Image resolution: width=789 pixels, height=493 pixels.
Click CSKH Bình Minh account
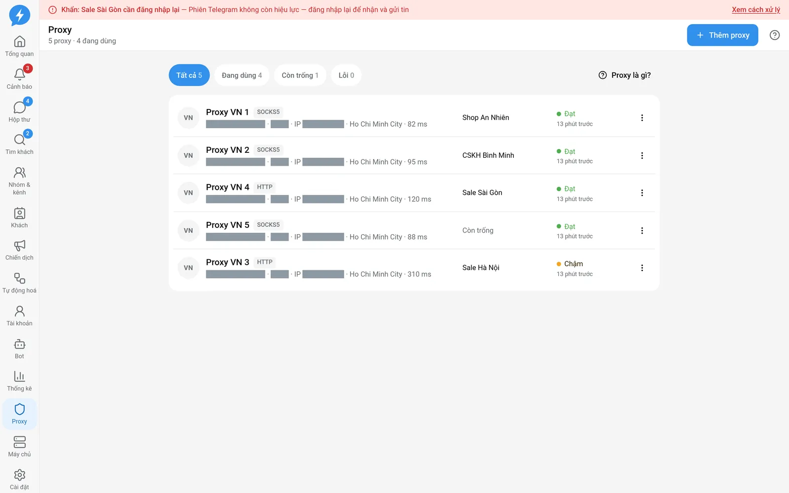point(488,155)
